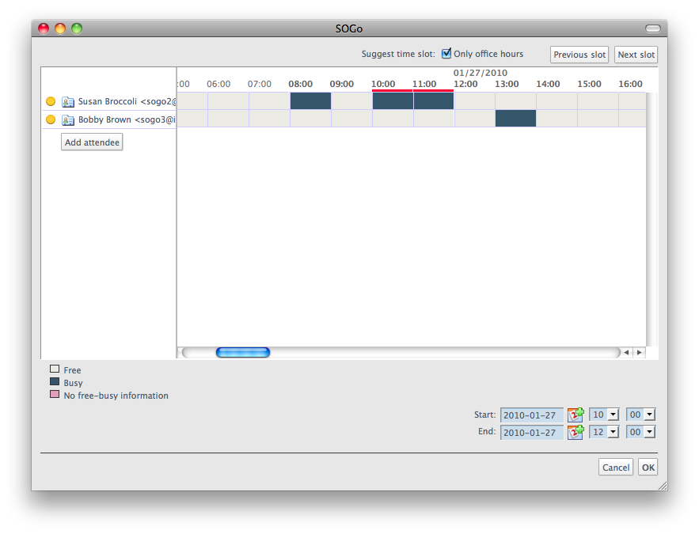Open the Start date calendar picker
The image size is (699, 534).
click(x=576, y=415)
